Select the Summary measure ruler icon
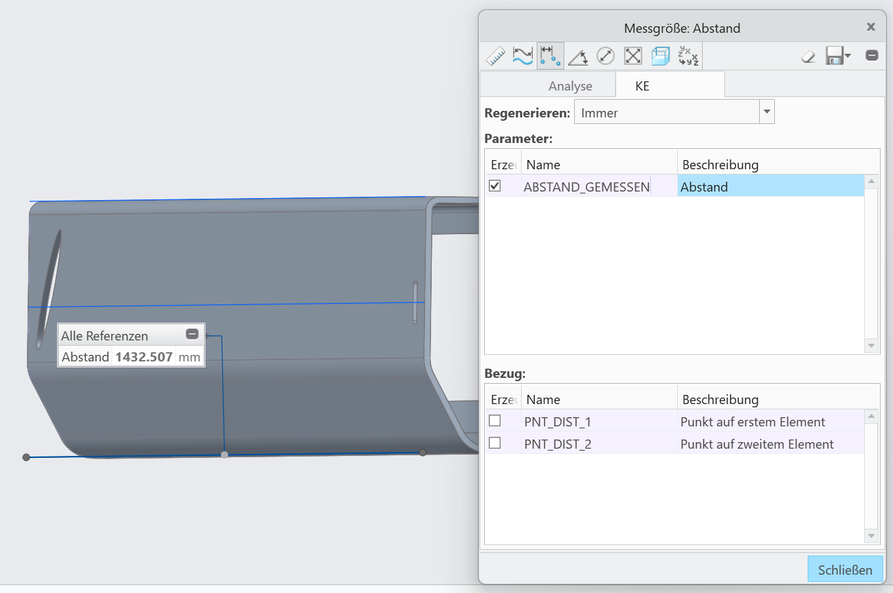The image size is (893, 593). 495,56
